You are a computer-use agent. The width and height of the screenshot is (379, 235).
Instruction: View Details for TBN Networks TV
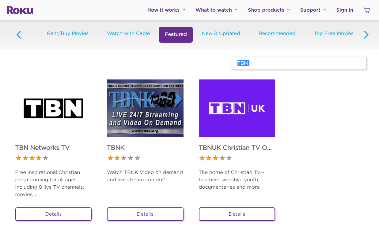(x=53, y=214)
